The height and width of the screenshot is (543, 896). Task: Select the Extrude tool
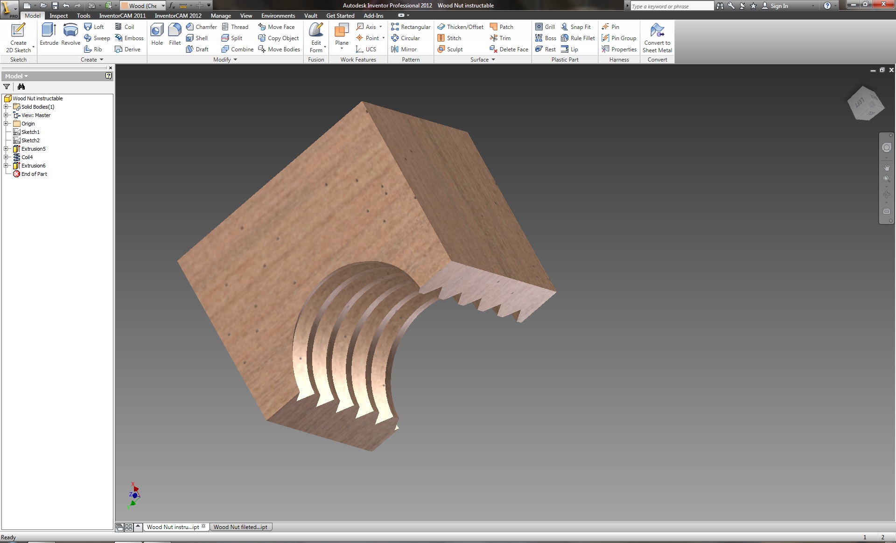click(x=49, y=34)
